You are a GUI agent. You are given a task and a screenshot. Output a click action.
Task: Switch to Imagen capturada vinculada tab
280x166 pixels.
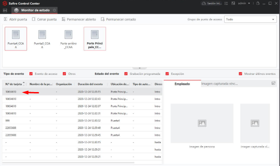[219, 84]
